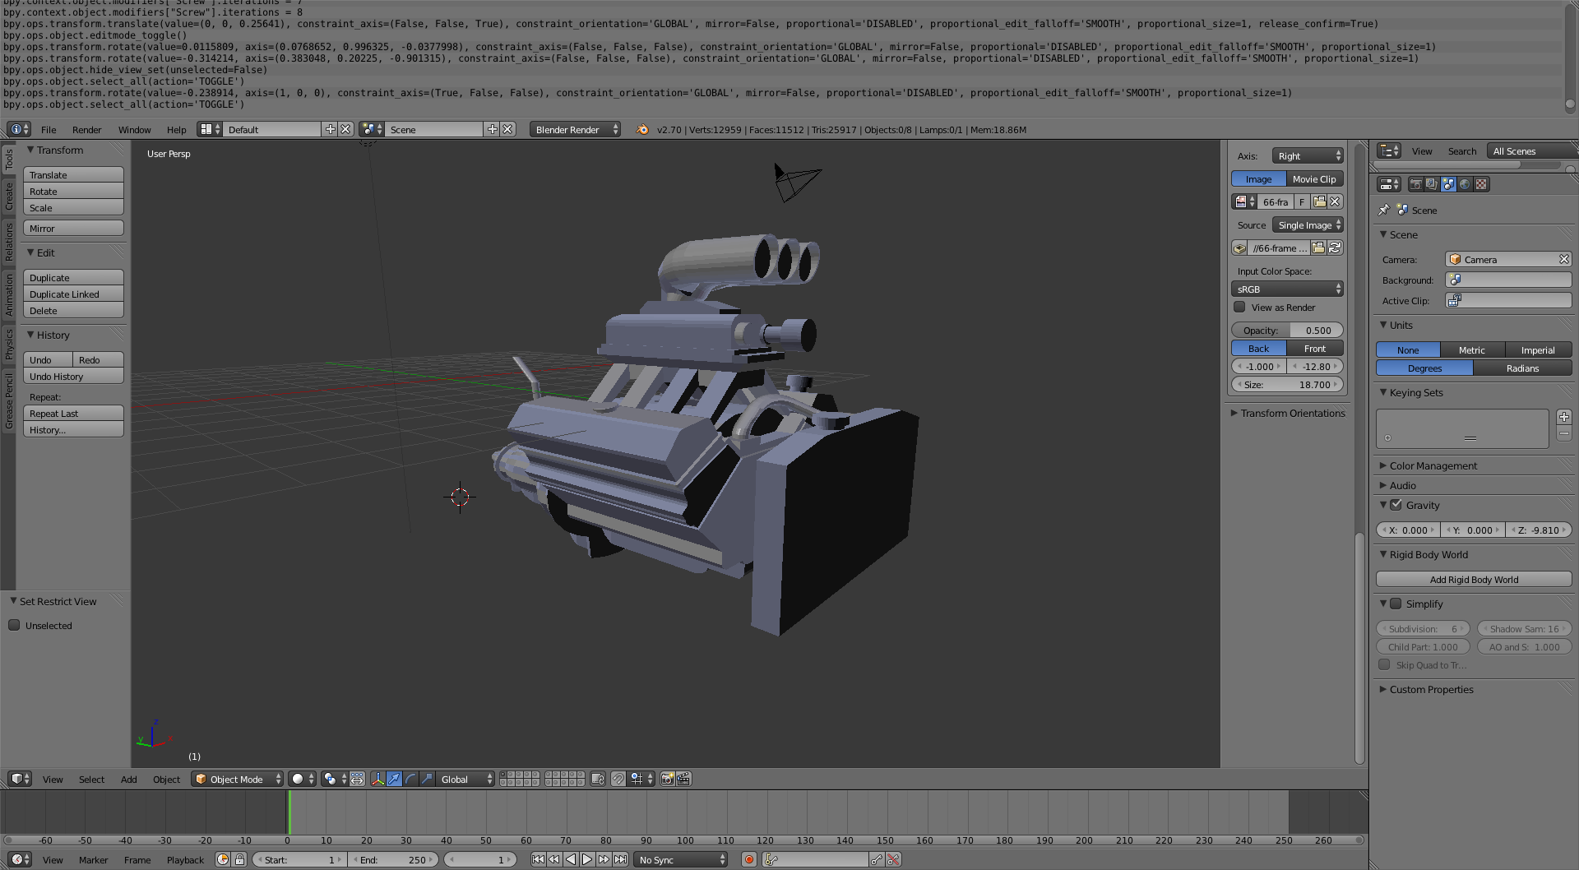1579x870 pixels.
Task: Open the outliner editor type selector
Action: pos(1389,150)
